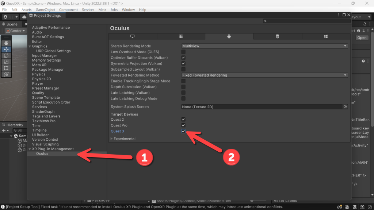The image size is (374, 210).
Task: Open Hierarchy add-object dropdown arrow
Action: coord(8,131)
